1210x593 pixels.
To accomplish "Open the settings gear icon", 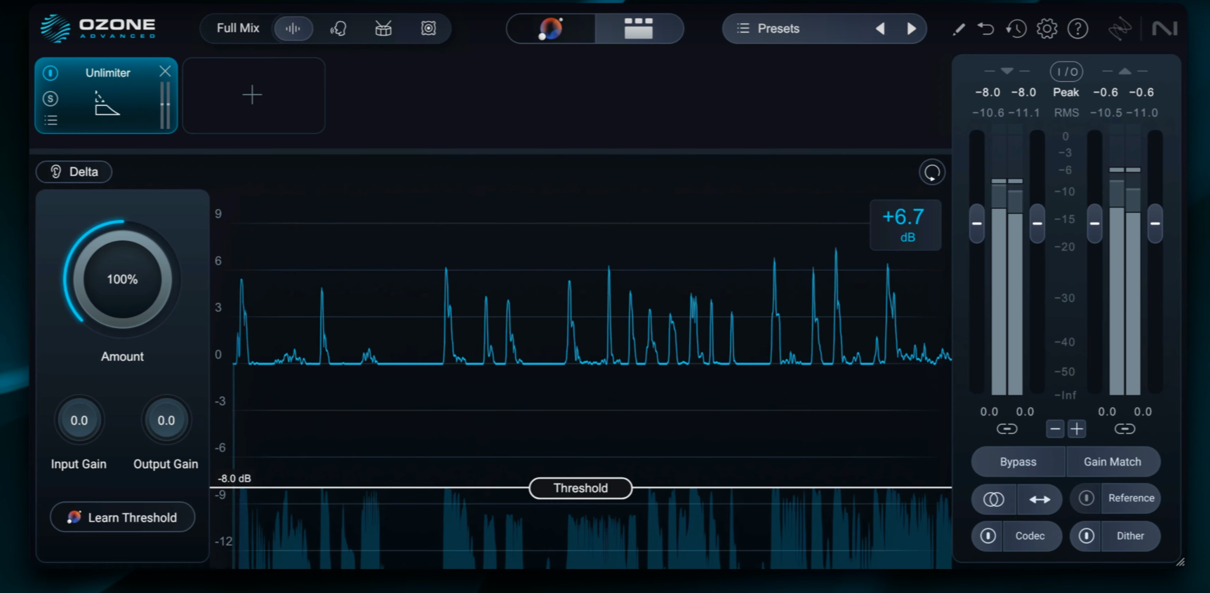I will pyautogui.click(x=1046, y=29).
